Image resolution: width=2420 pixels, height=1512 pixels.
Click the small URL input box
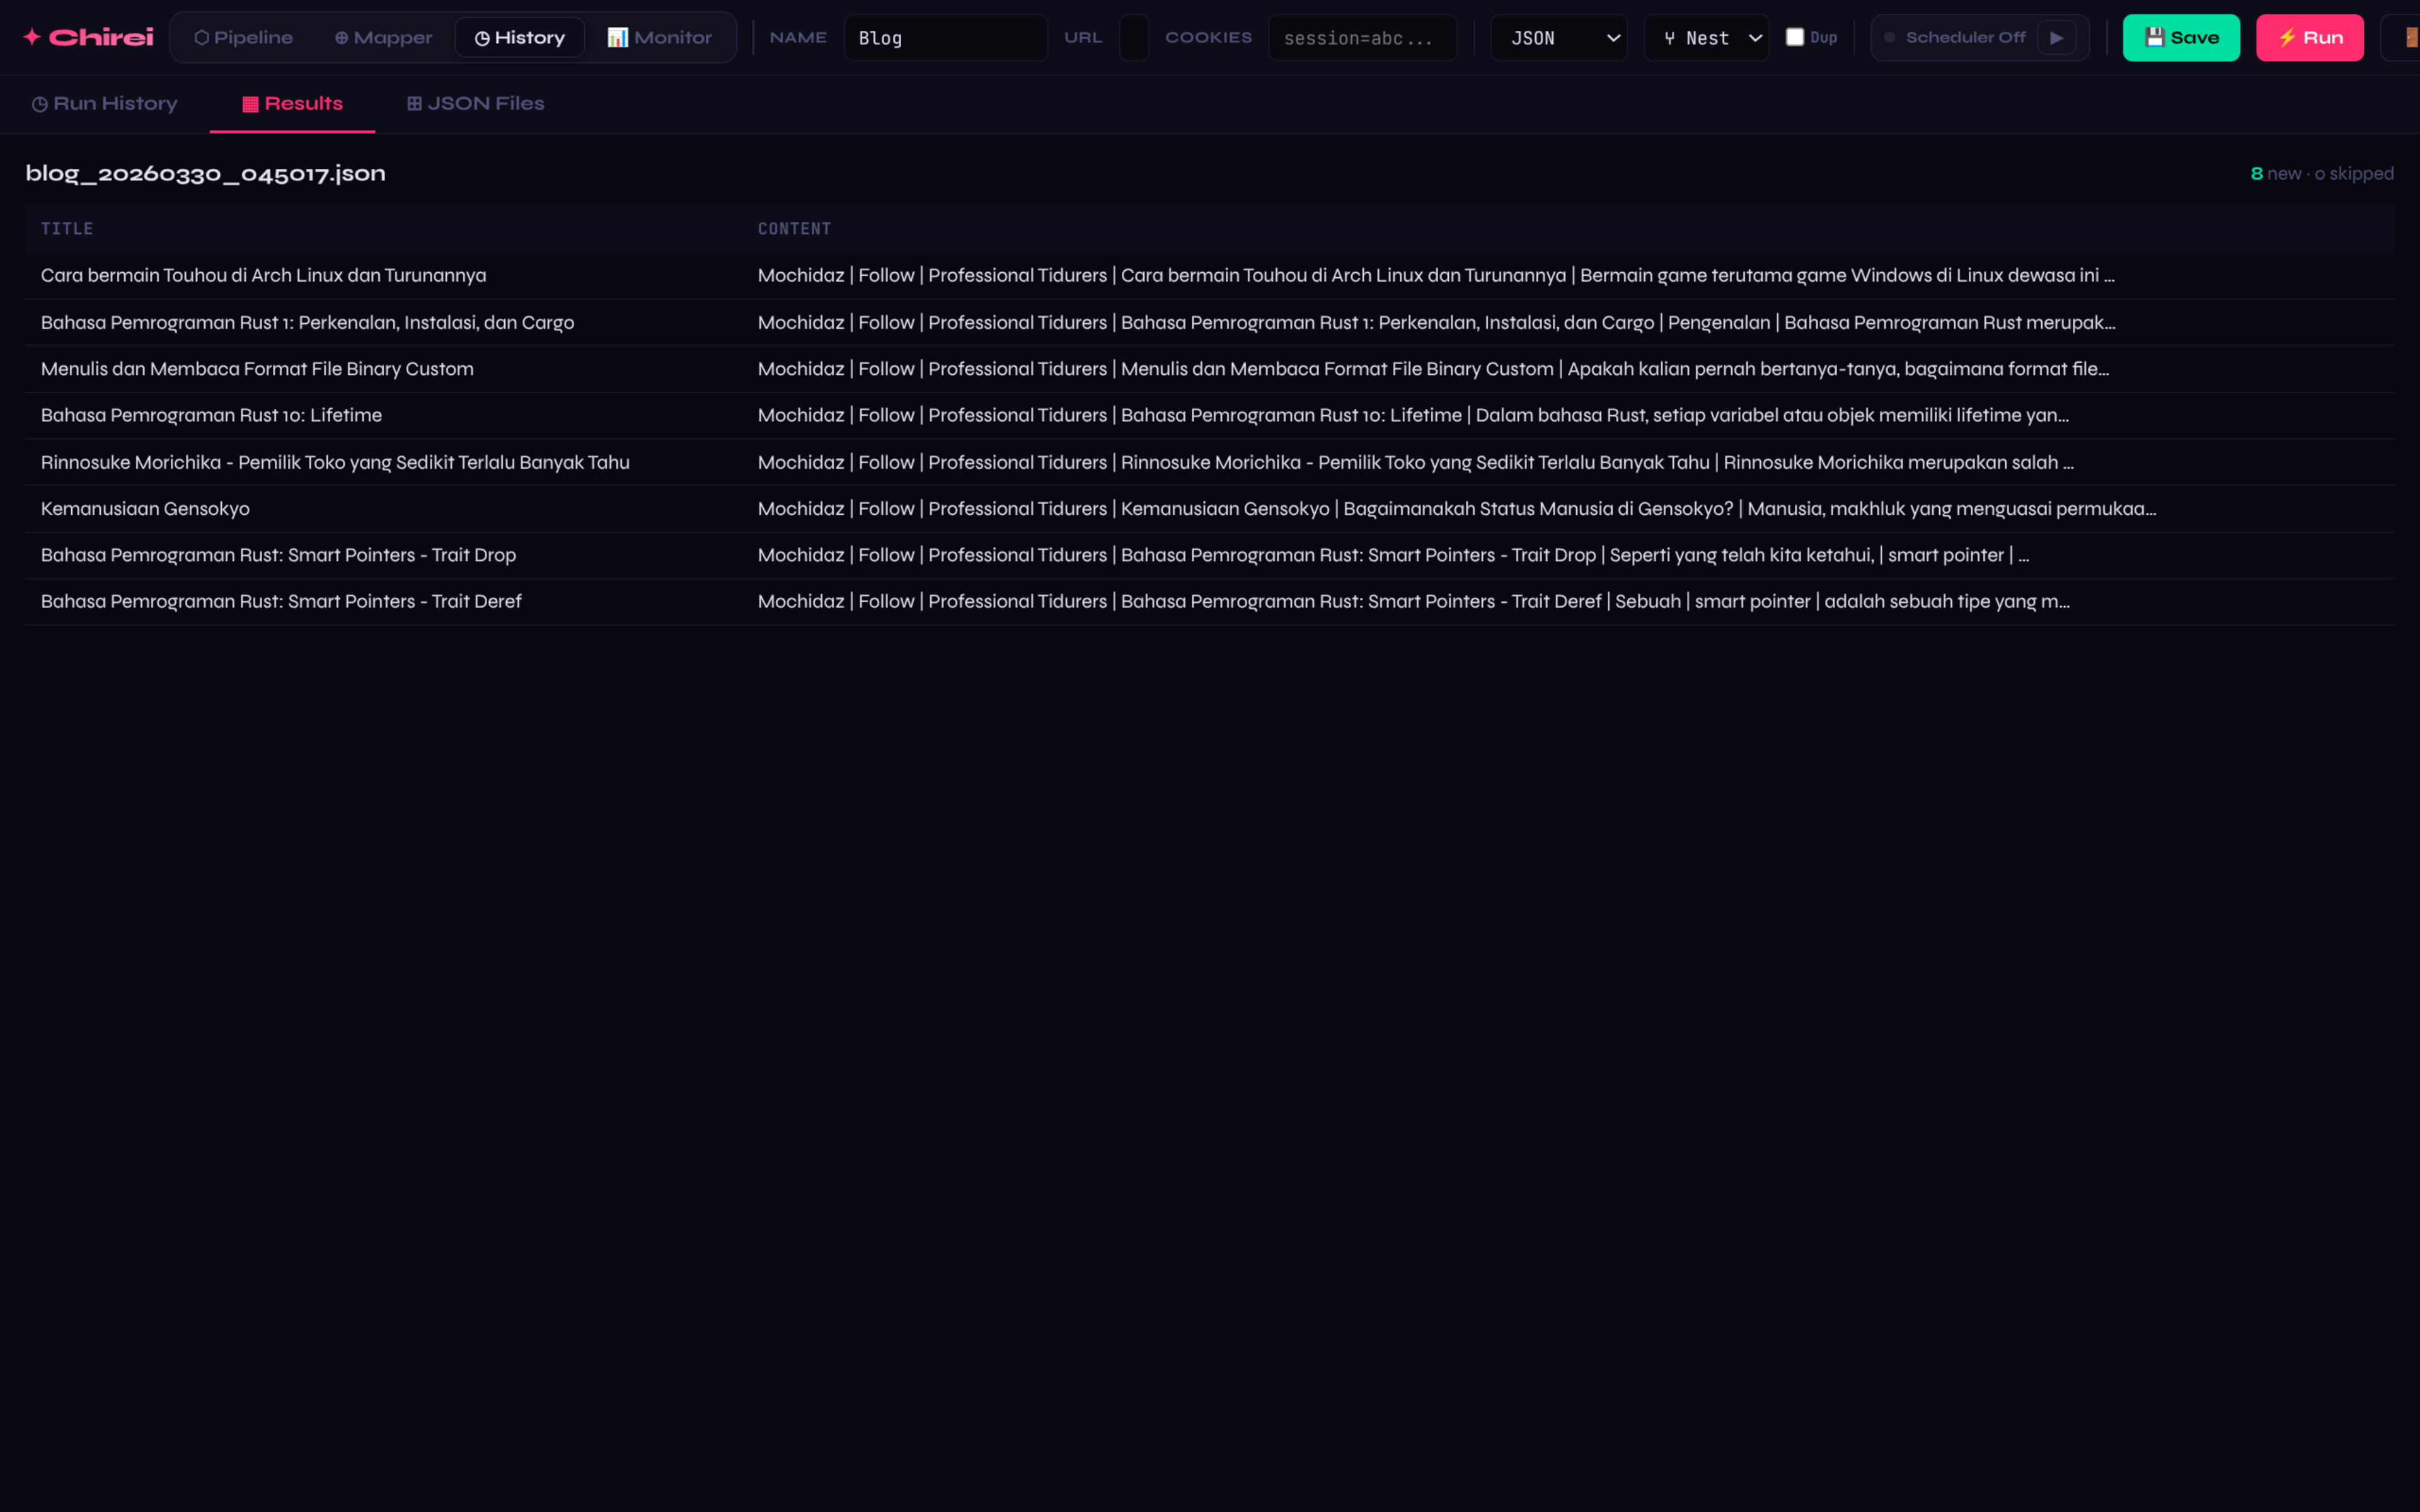pos(1133,38)
